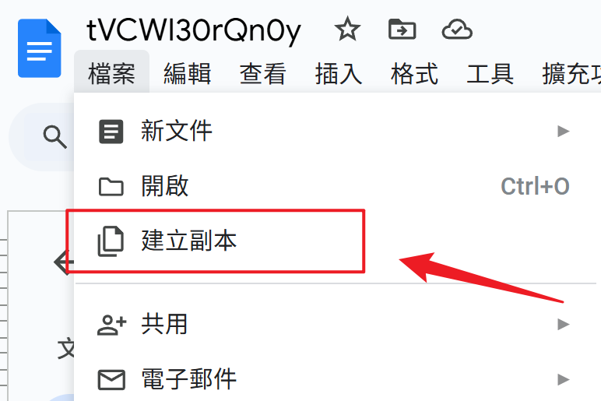Click the Google Docs home logo
601x401 pixels.
point(40,48)
